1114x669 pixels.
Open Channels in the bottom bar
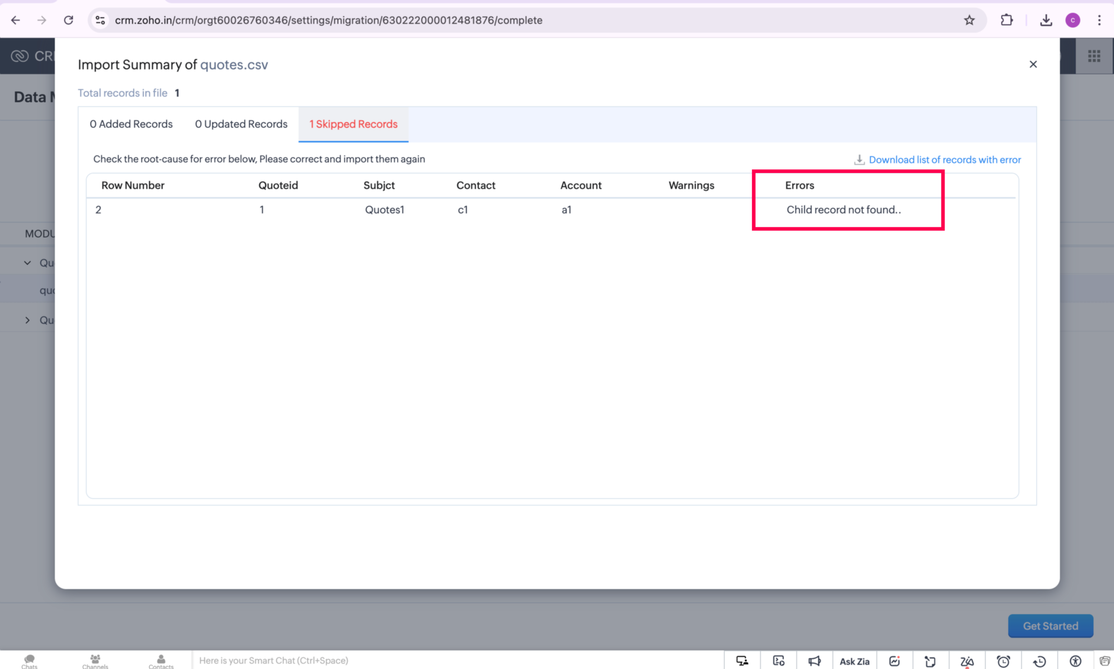95,661
